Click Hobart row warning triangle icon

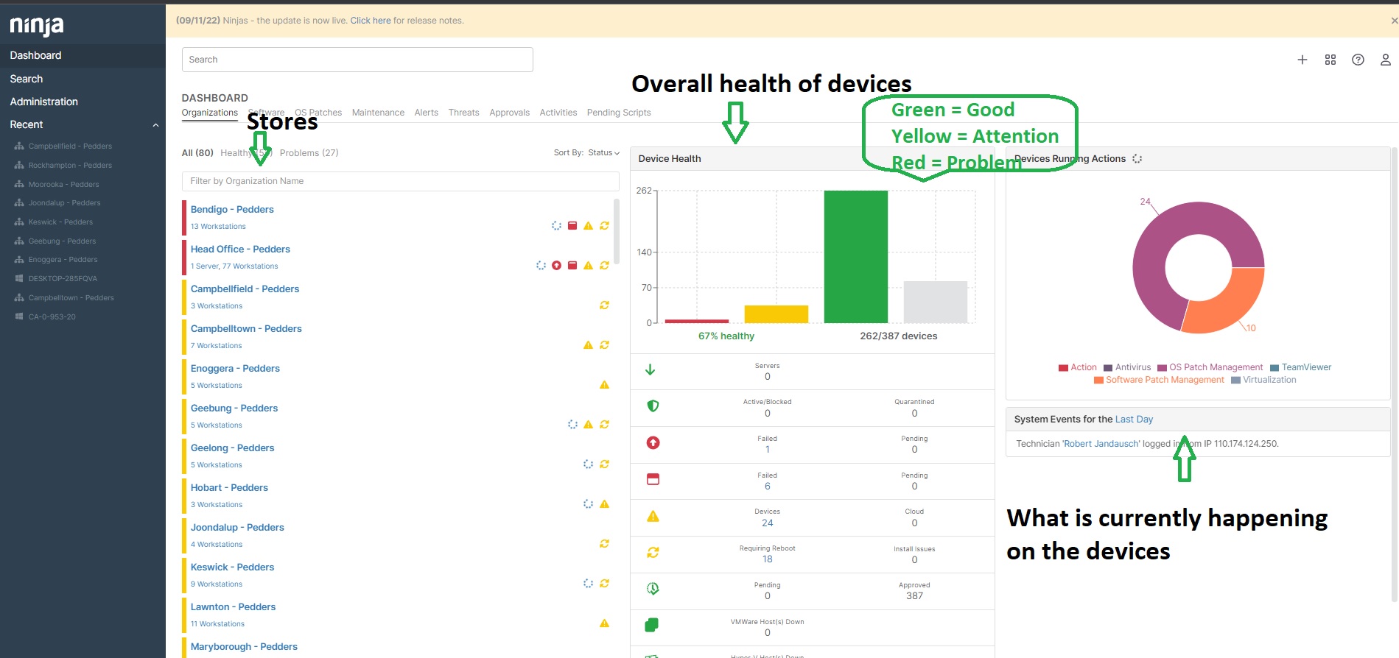pyautogui.click(x=604, y=504)
